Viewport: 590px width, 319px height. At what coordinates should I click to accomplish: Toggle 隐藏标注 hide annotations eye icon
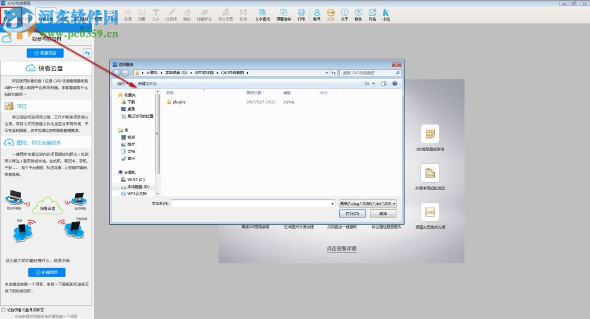coord(204,15)
